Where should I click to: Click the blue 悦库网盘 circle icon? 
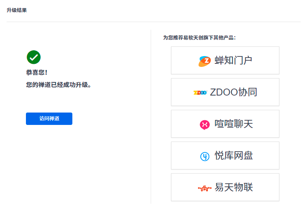205,156
